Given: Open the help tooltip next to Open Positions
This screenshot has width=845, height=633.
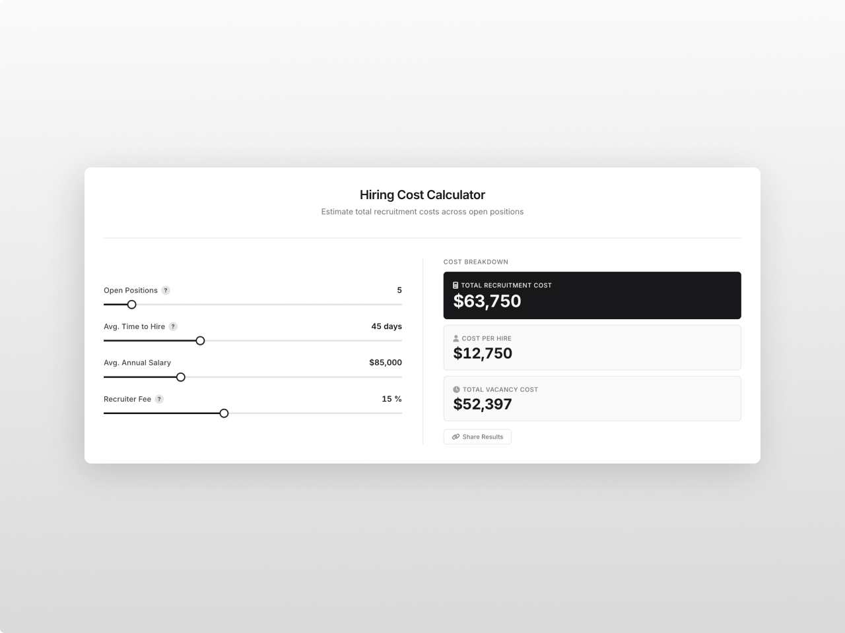Looking at the screenshot, I should (165, 289).
